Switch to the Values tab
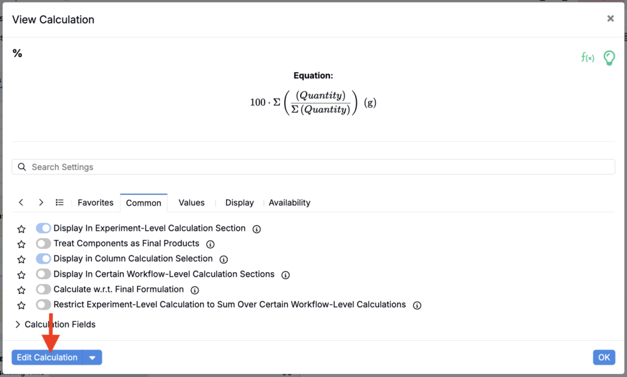This screenshot has width=627, height=377. pyautogui.click(x=192, y=203)
